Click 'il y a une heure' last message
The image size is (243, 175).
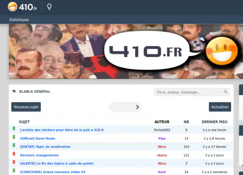click(215, 130)
